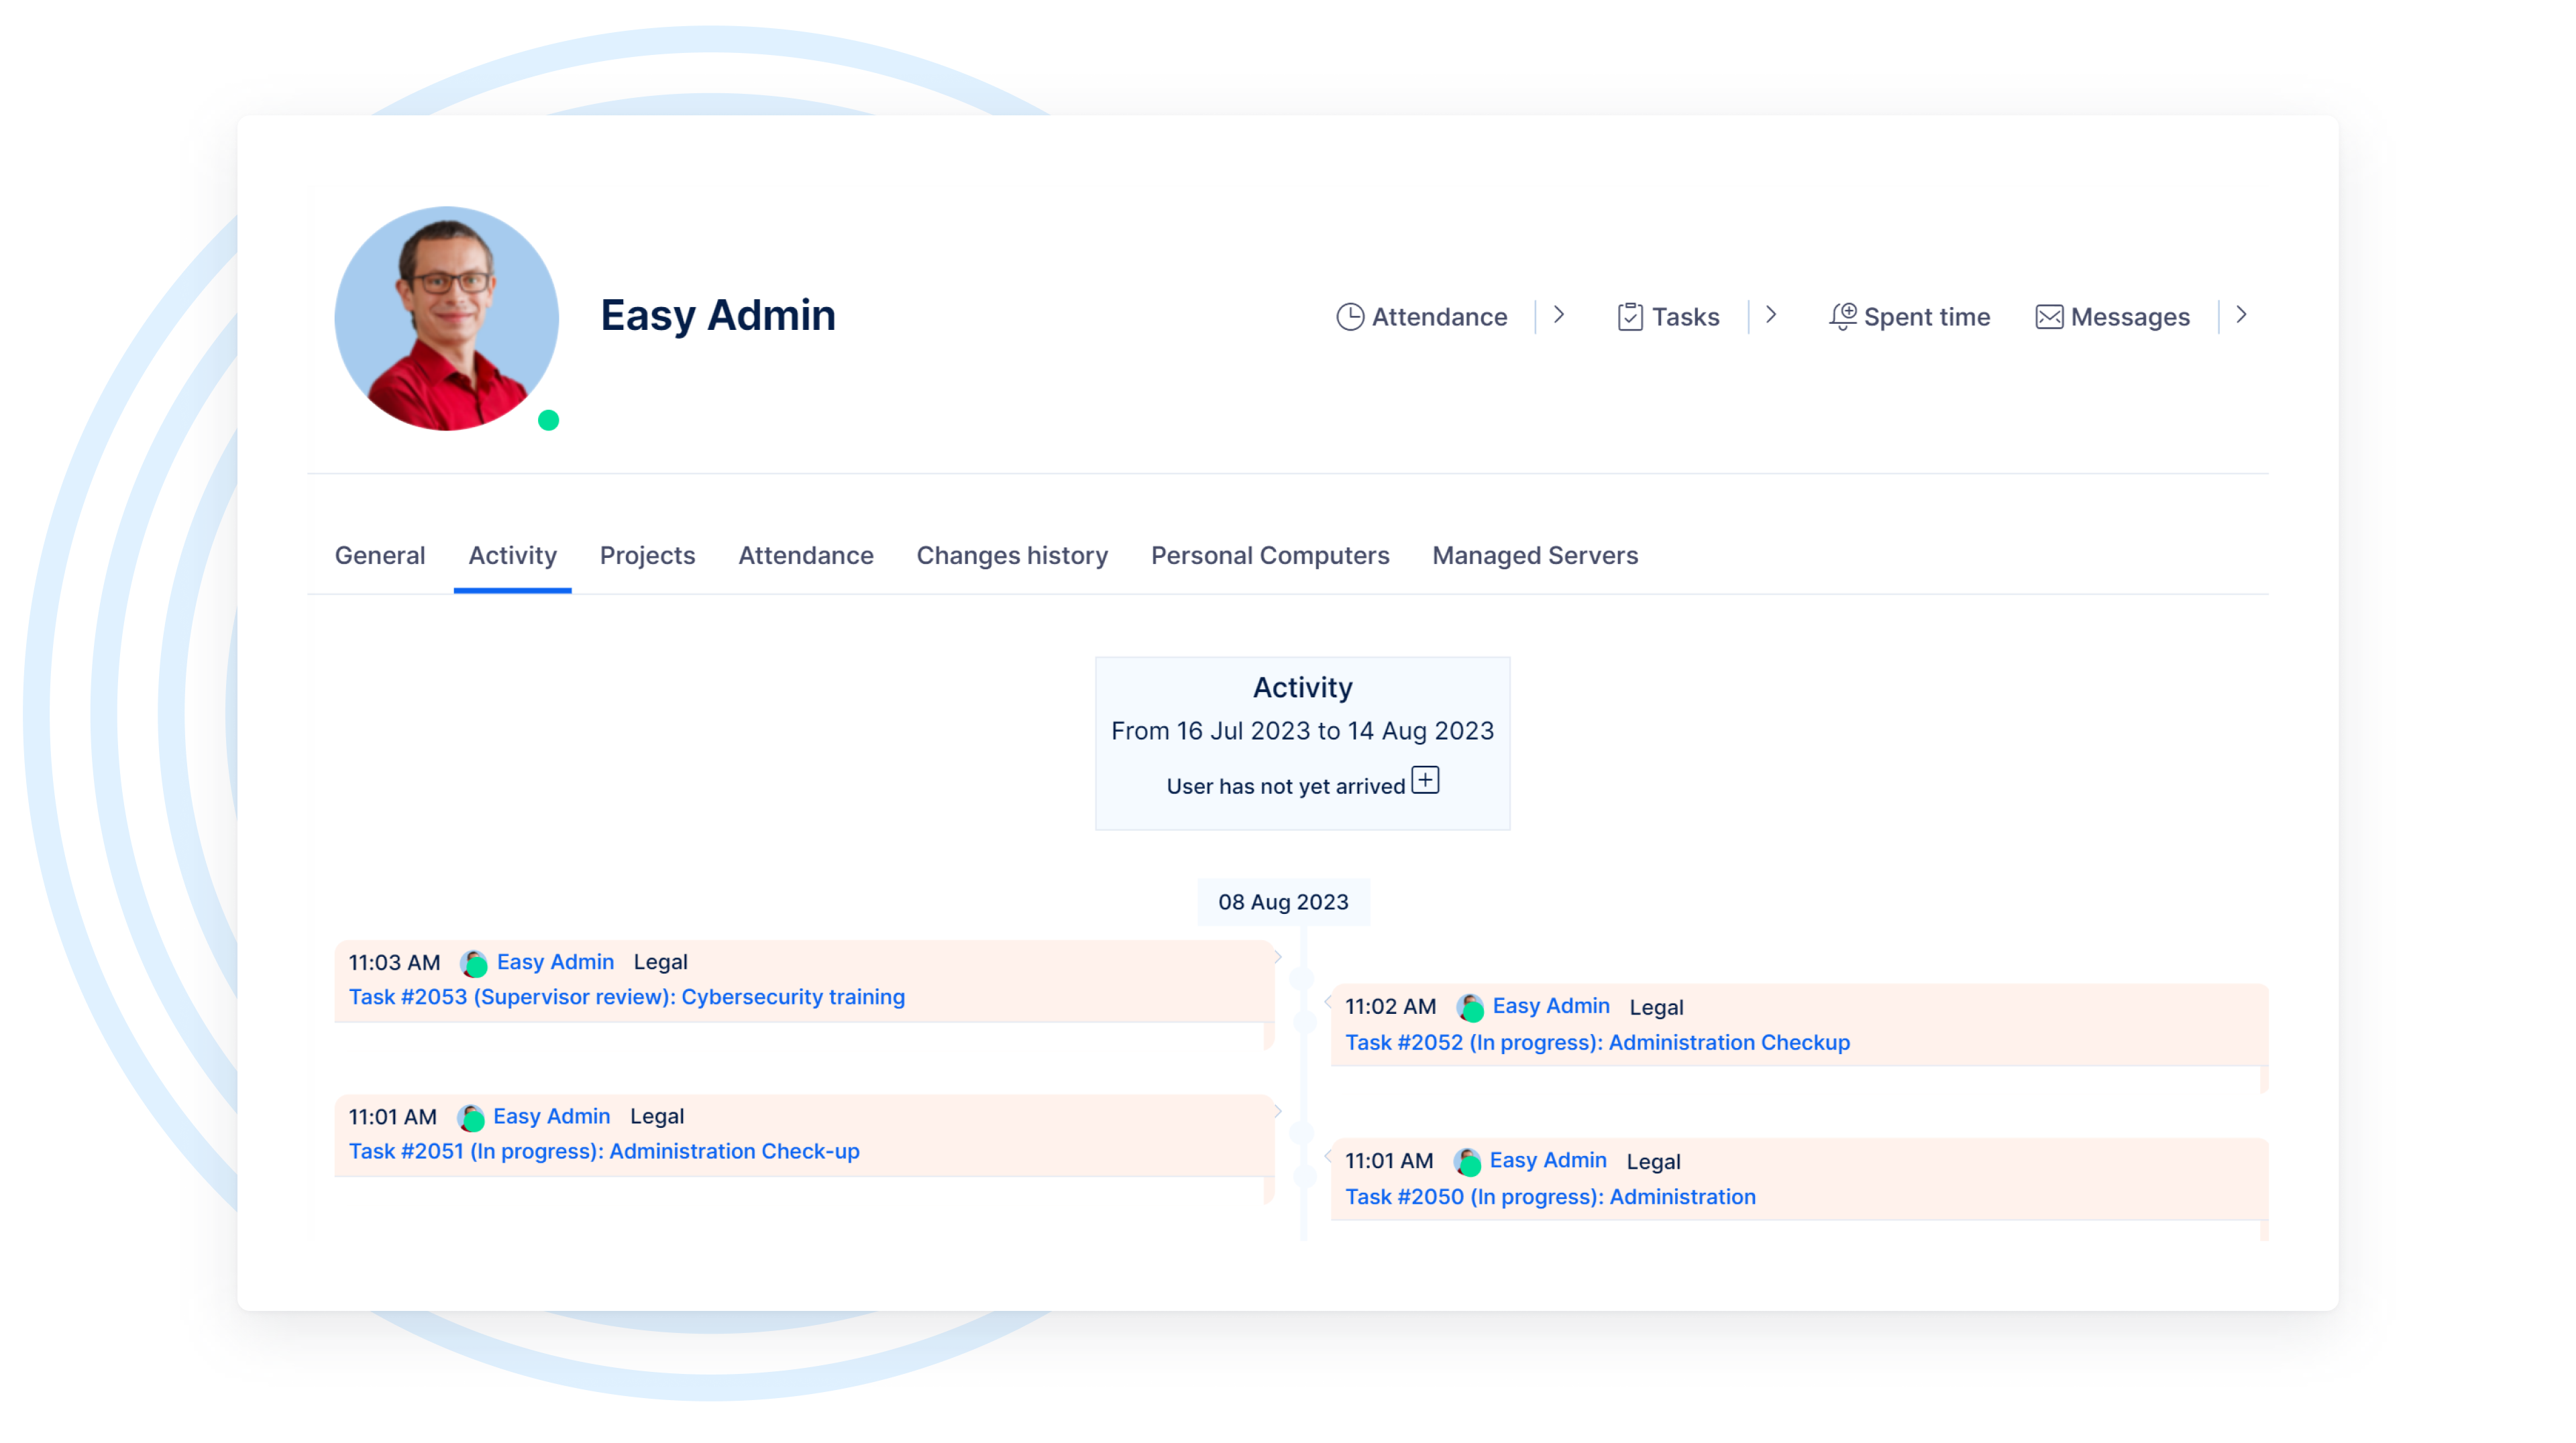Click the Messages envelope icon
This screenshot has height=1443, width=2576.
(2049, 316)
